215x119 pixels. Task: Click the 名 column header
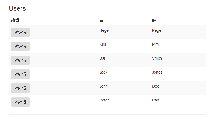tap(101, 20)
